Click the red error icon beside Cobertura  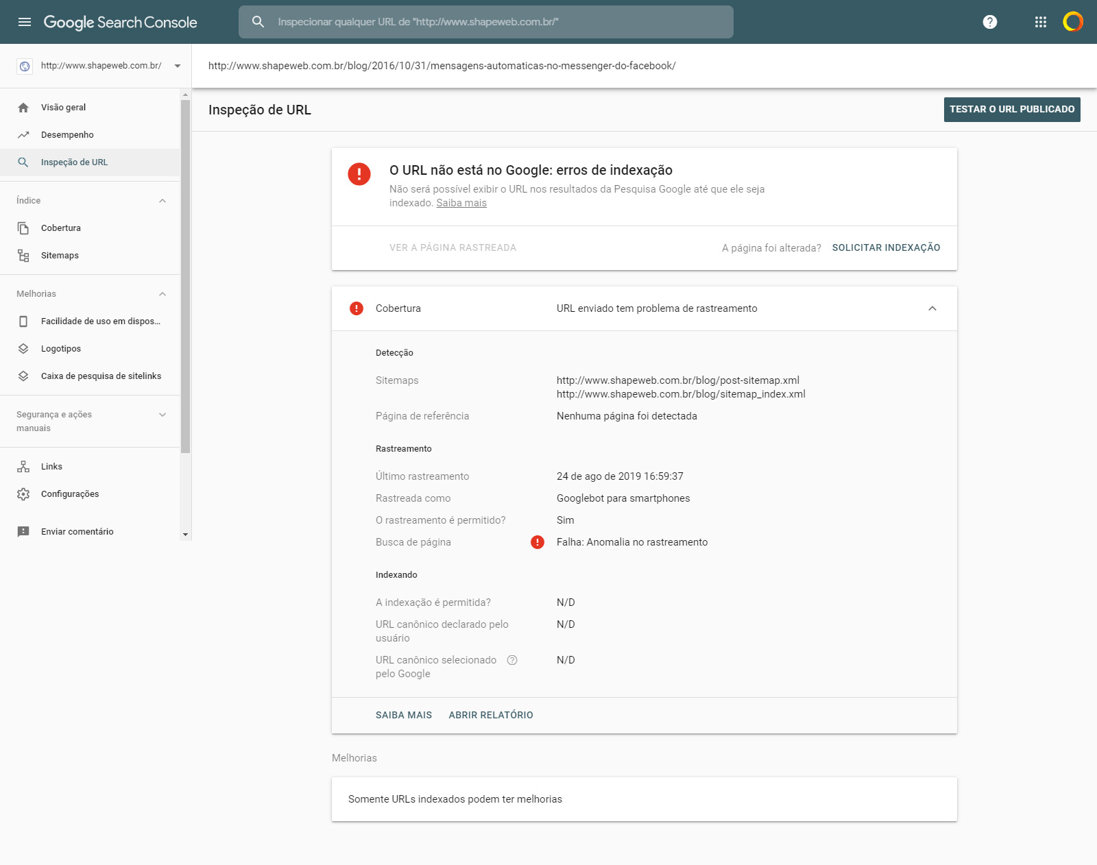tap(357, 308)
